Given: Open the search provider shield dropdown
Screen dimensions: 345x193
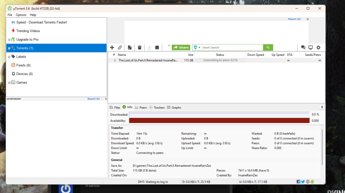Looking at the screenshot, I should (x=197, y=47).
